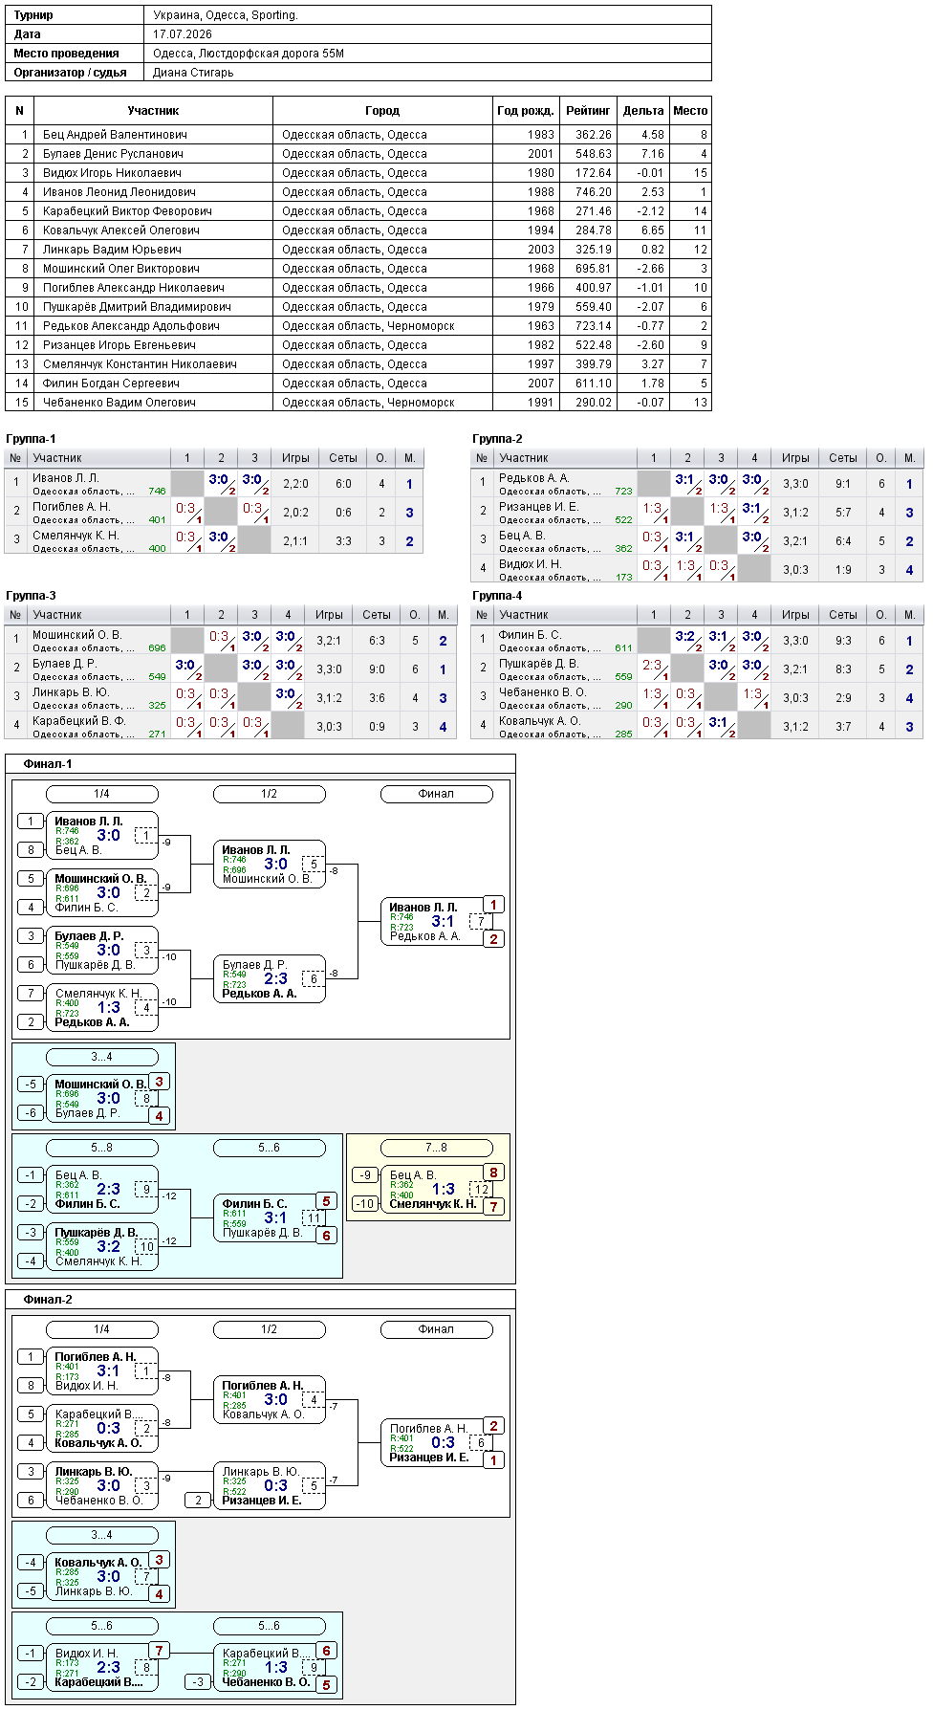Click Булаев Д. Р. row in Группа-3
The image size is (933, 1710).
230,669
